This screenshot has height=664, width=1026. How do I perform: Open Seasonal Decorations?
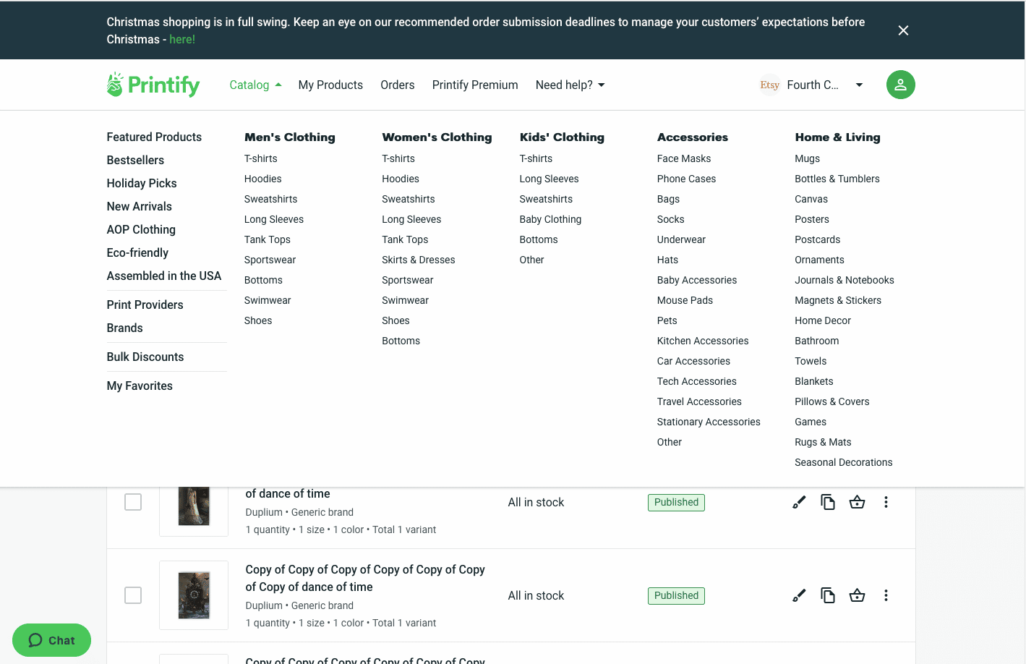point(843,462)
